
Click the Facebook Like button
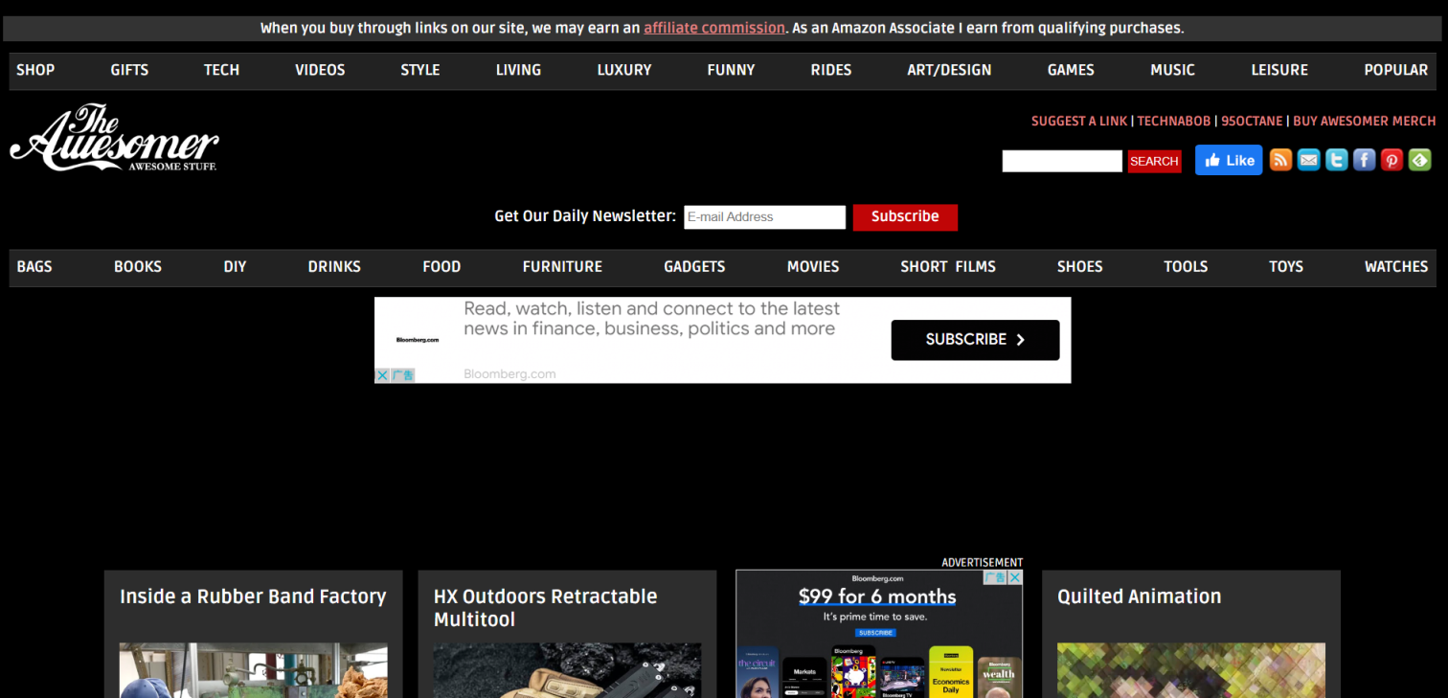tap(1229, 161)
